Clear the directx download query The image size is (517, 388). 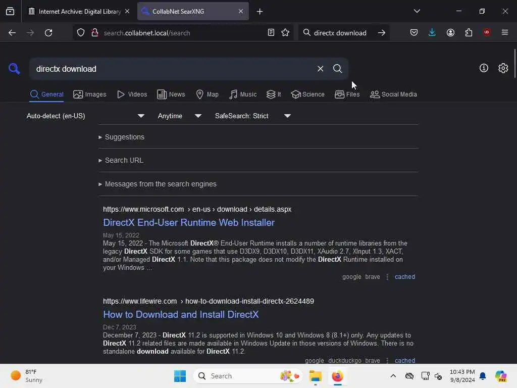pos(320,69)
